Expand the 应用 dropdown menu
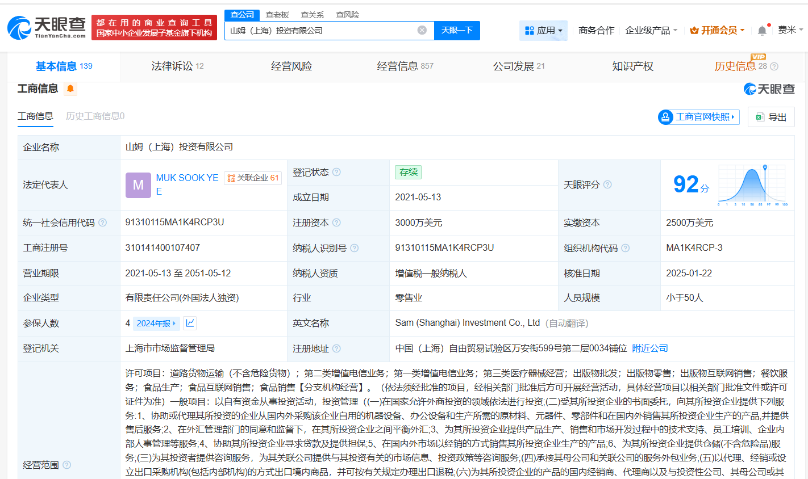Viewport: 808px width, 479px height. click(x=543, y=30)
